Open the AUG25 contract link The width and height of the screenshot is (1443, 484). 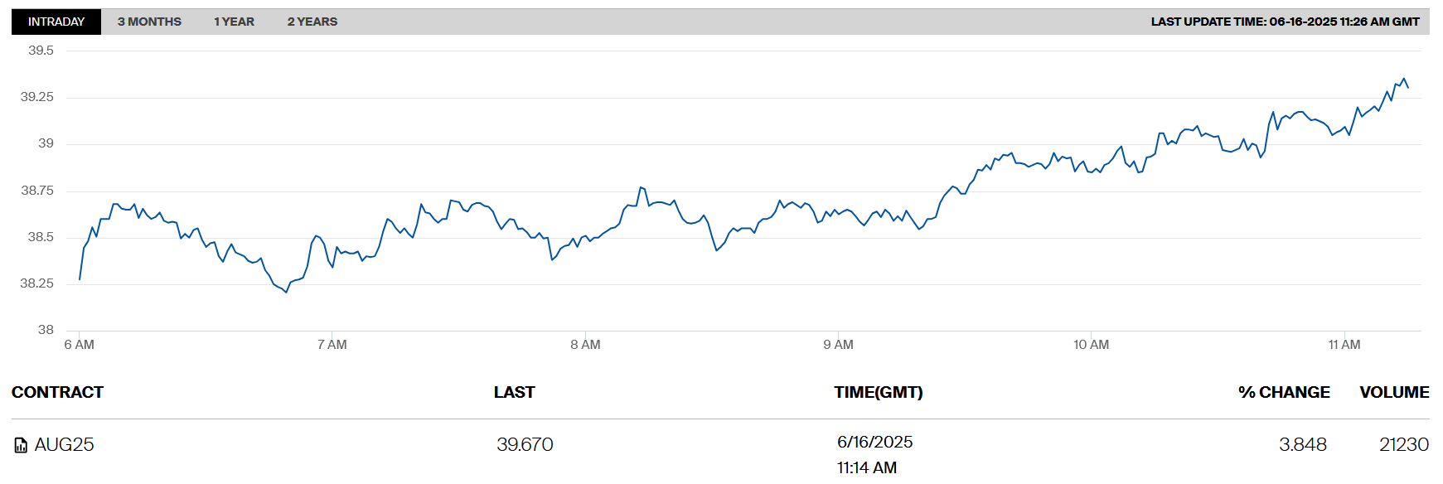(64, 445)
